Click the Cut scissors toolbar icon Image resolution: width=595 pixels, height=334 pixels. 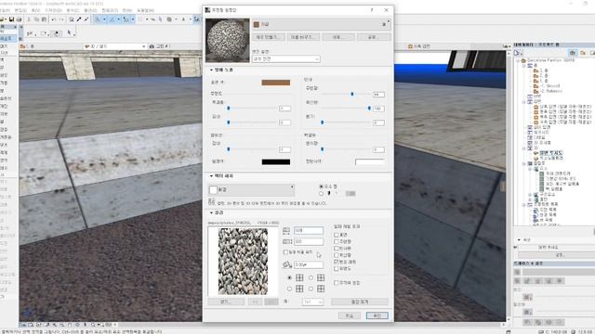pyautogui.click(x=29, y=19)
